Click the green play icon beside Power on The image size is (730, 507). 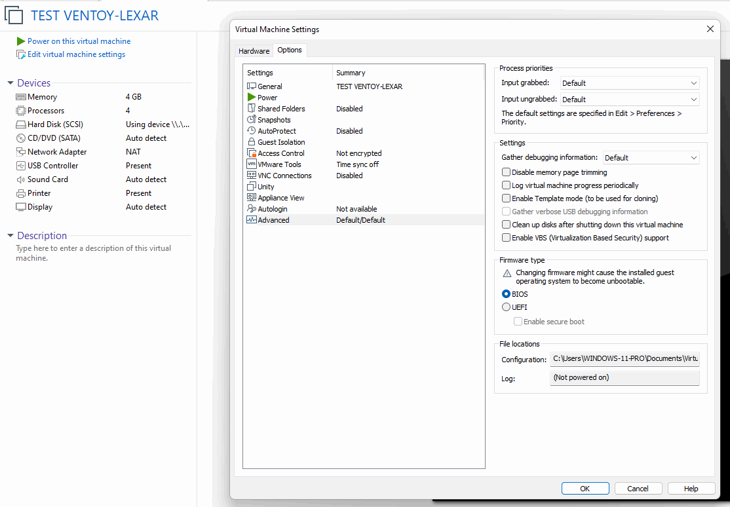click(20, 41)
